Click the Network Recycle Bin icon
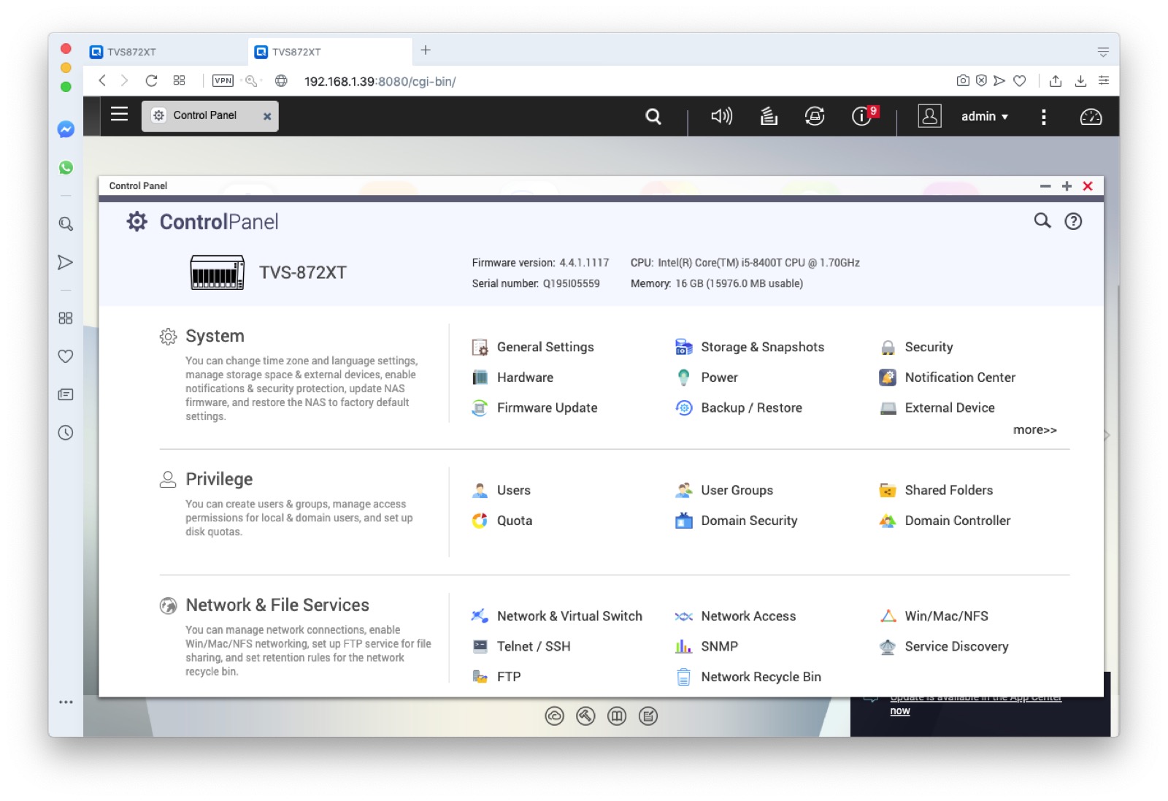The height and width of the screenshot is (801, 1168). coord(684,677)
